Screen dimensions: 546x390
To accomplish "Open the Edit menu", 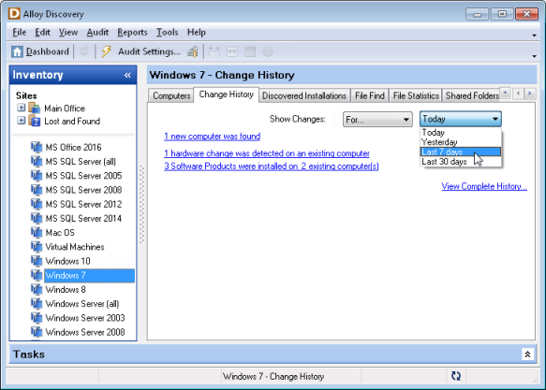I will 42,33.
